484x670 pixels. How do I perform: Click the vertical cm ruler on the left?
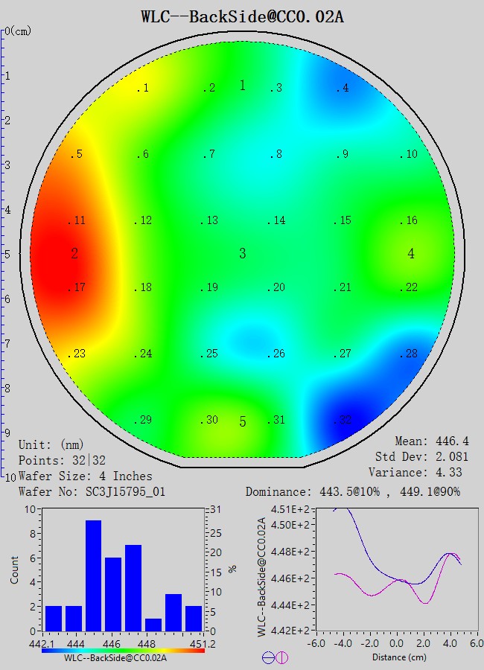[x=4, y=253]
